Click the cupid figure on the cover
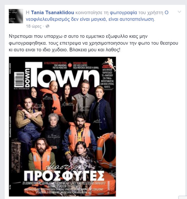Image resolution: width=187 pixels, height=199 pixels. coord(110,63)
